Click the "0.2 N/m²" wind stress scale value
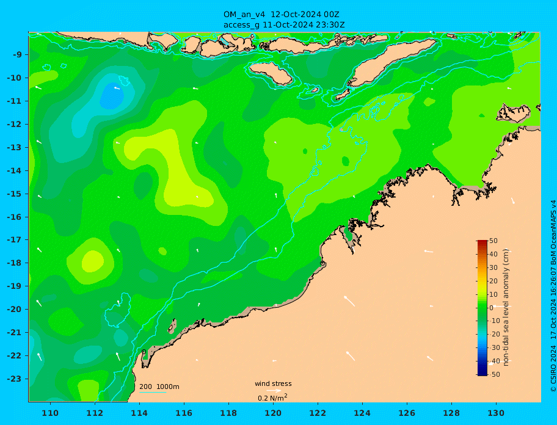Viewport: 557px width, 425px height. click(x=272, y=398)
